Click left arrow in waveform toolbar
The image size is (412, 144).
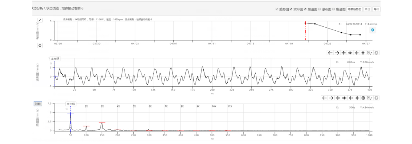(330, 53)
